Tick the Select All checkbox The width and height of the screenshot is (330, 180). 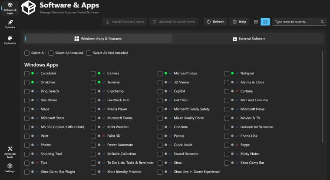[x=27, y=53]
